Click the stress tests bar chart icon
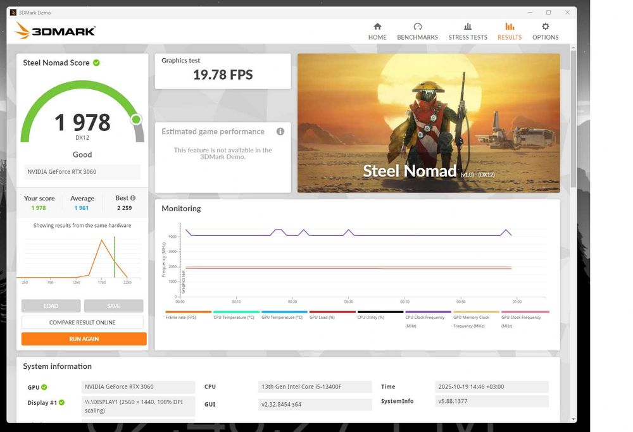633x432 pixels. pyautogui.click(x=468, y=27)
